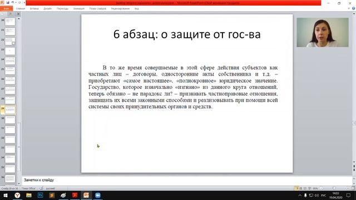Click the zoom percentage value in the status bar
Viewport: 356px width, 200px height.
tap(315, 188)
